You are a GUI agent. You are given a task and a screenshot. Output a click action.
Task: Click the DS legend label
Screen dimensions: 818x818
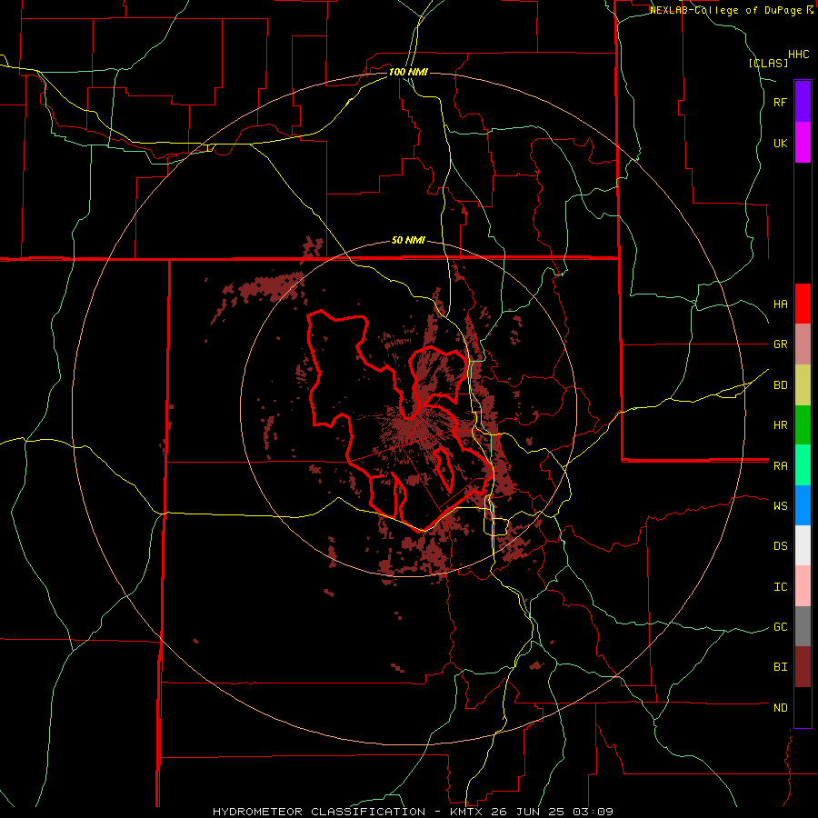tap(781, 546)
